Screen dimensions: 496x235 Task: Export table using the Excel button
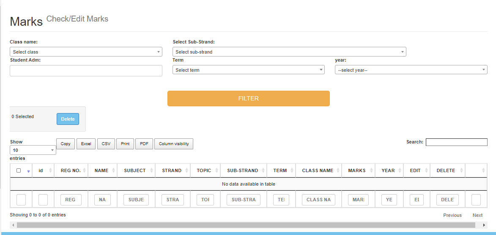86,144
